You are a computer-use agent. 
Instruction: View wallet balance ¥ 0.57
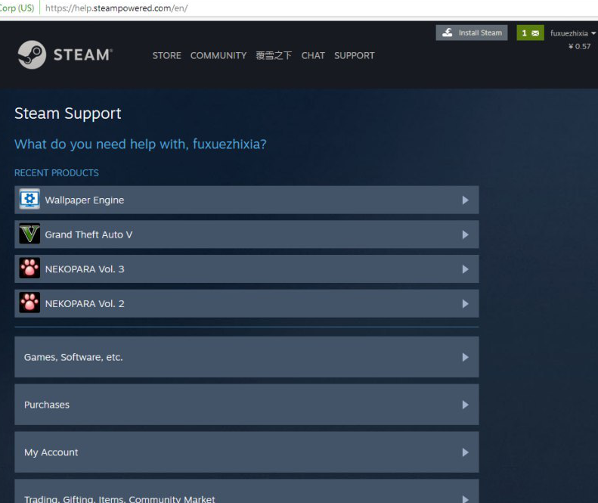pos(579,47)
